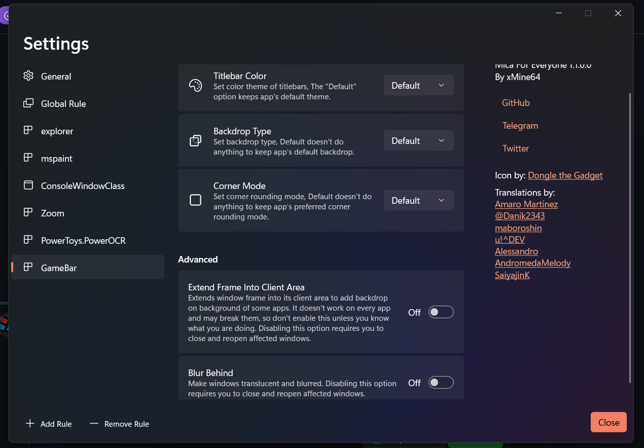Click the plus icon for Add Rule
The width and height of the screenshot is (644, 448).
coord(30,424)
